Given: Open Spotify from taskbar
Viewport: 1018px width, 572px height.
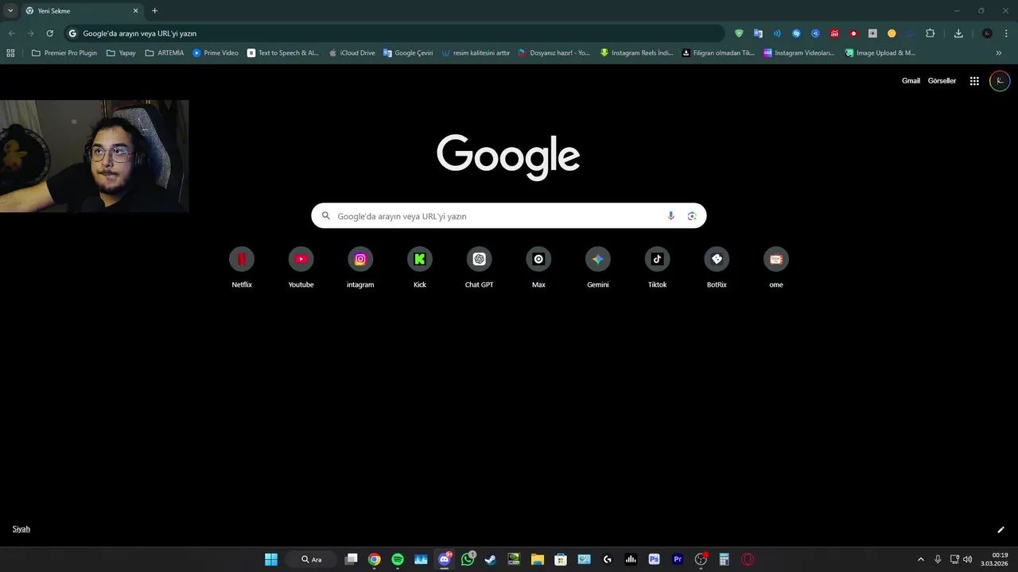Looking at the screenshot, I should (398, 559).
